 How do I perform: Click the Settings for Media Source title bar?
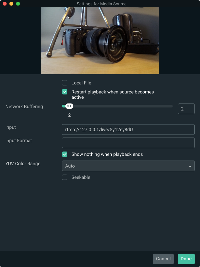pos(102,4)
